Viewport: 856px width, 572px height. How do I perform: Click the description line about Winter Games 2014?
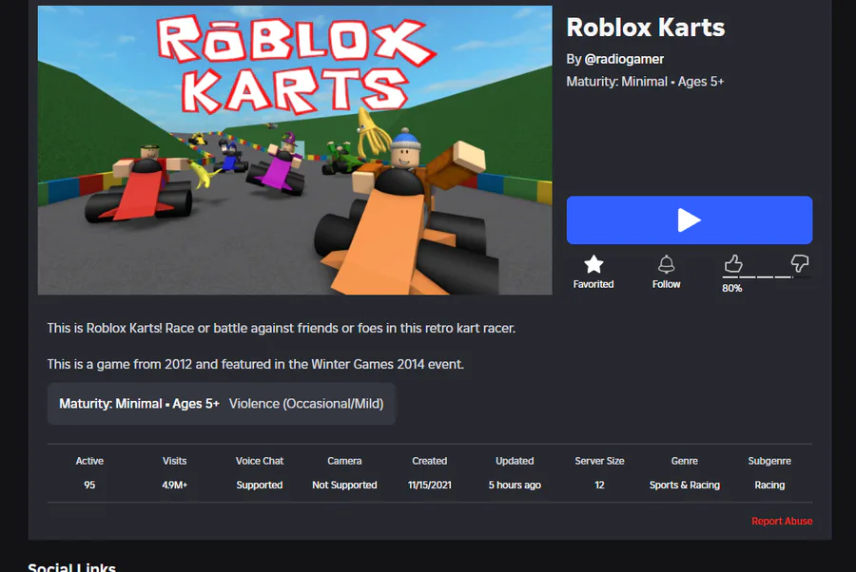tap(256, 364)
